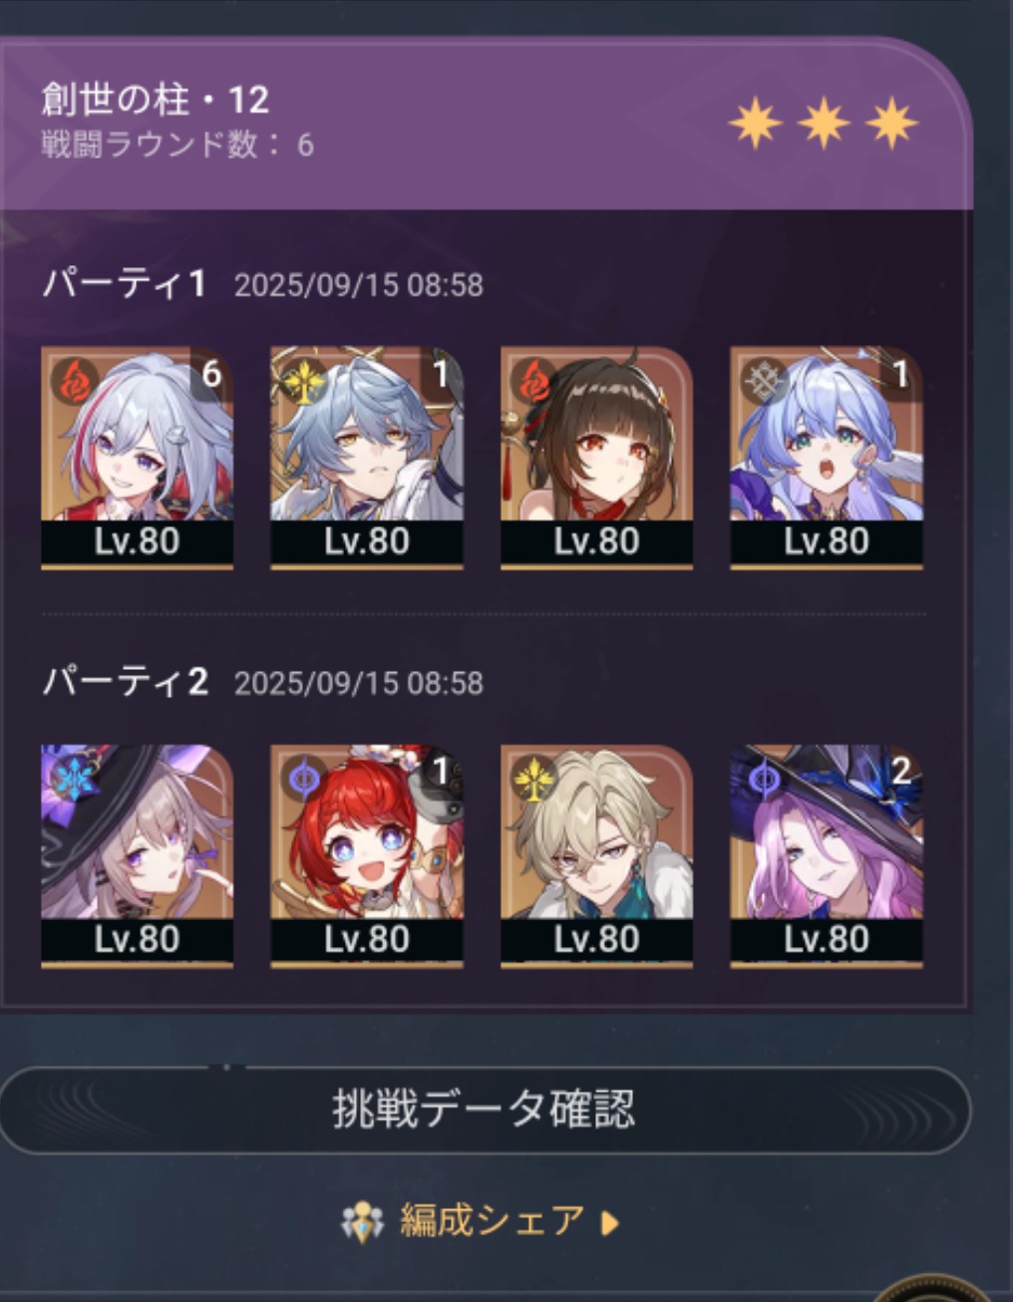
Task: Select the witch-hat character with grey hair
Action: tap(137, 855)
